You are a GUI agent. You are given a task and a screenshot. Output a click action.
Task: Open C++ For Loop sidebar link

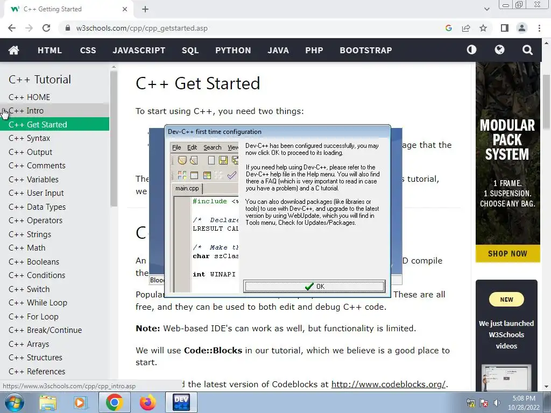click(54, 316)
